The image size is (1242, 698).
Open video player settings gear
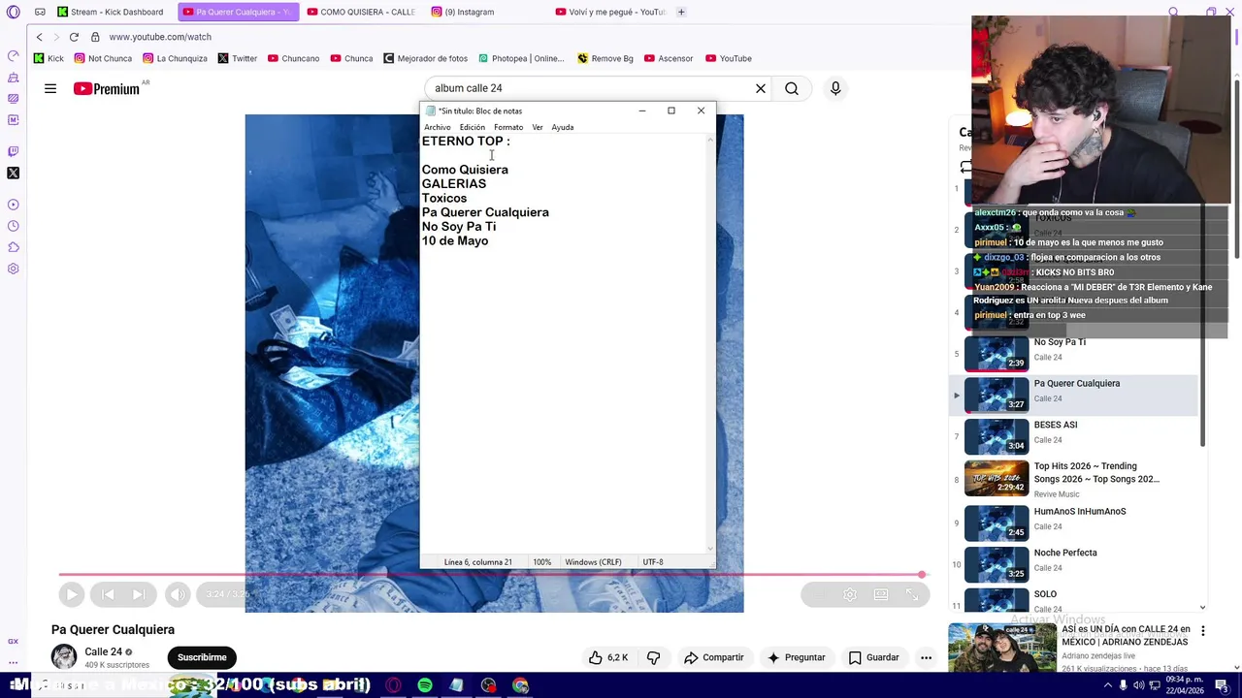coord(850,594)
